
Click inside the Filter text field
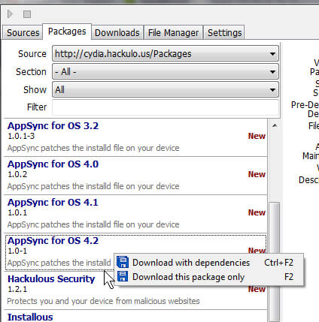point(166,107)
